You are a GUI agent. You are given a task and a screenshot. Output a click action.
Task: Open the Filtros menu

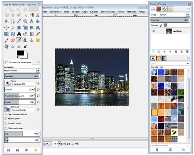point(121,12)
